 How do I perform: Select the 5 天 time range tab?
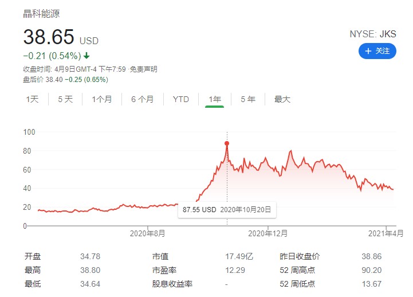pos(65,99)
